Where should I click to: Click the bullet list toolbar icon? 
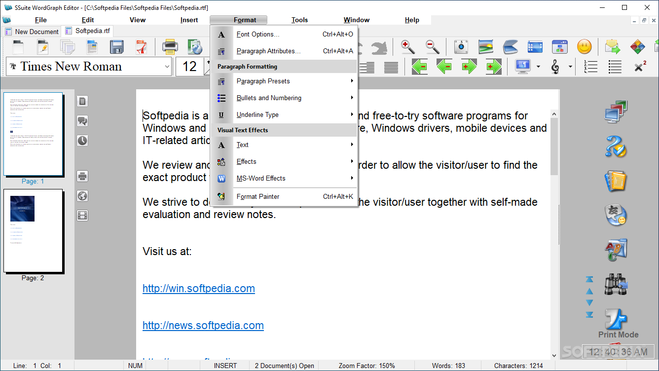(x=615, y=67)
